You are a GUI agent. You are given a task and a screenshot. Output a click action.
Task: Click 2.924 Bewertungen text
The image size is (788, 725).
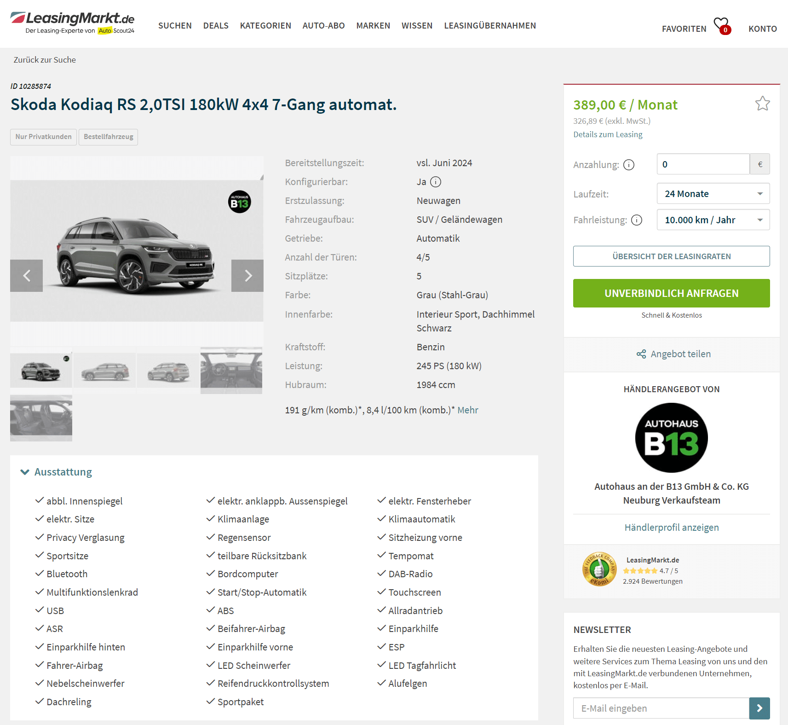pyautogui.click(x=652, y=581)
